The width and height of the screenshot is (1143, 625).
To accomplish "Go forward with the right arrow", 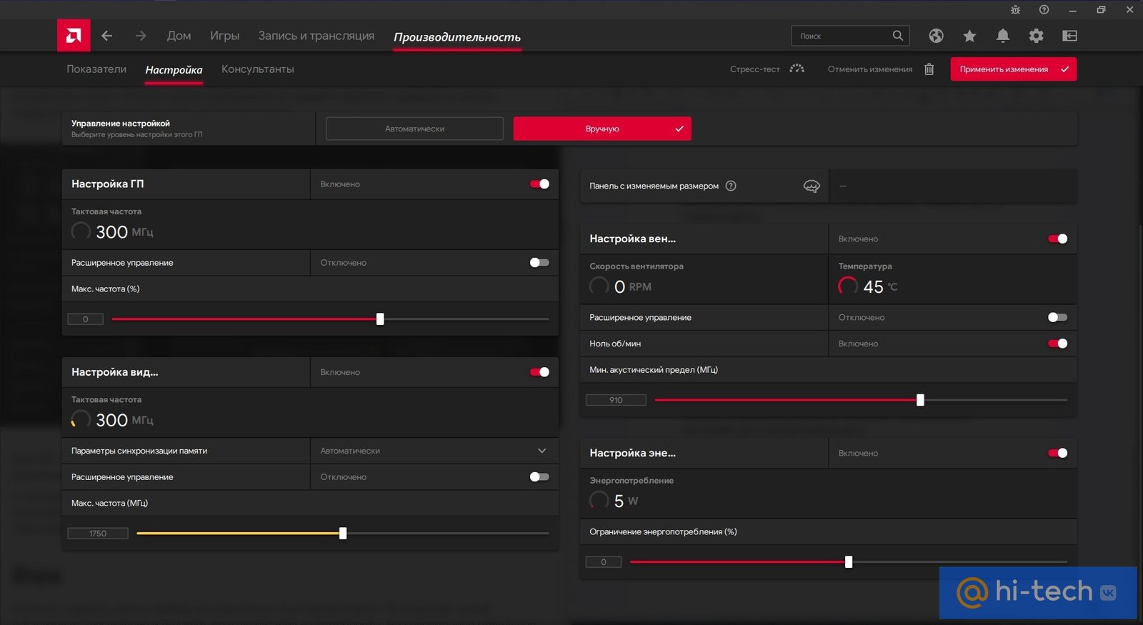I will (141, 36).
